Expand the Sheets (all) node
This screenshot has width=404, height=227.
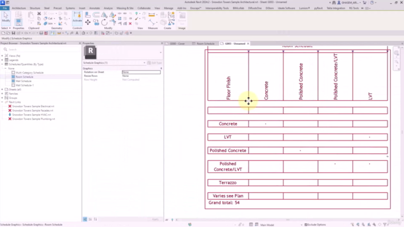3,90
